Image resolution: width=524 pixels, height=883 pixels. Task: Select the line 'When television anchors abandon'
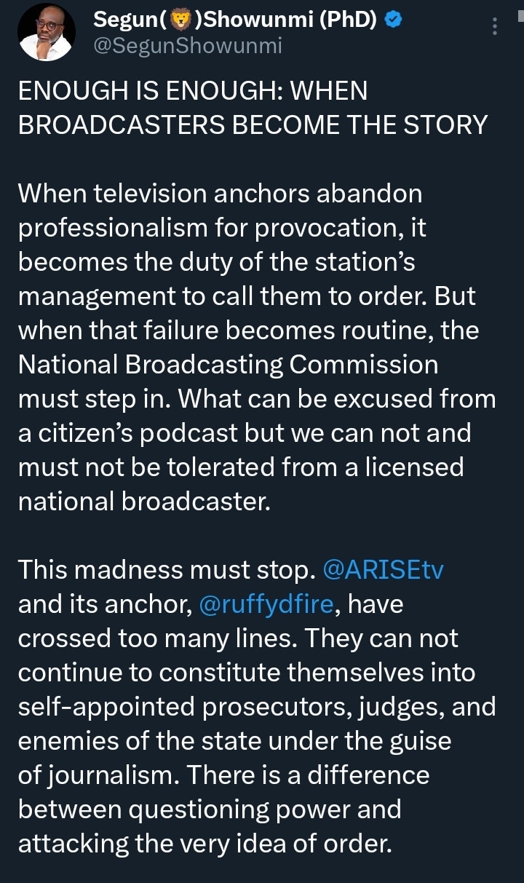click(221, 194)
